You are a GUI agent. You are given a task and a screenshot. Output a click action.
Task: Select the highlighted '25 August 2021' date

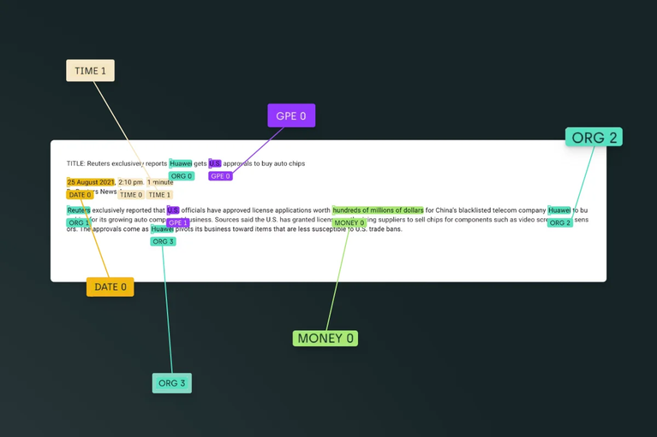pyautogui.click(x=91, y=182)
